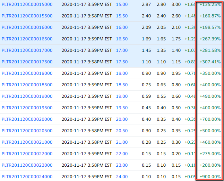The height and width of the screenshot is (181, 224).
Task: Select the 22.00 strike price link
Action: 122,154
